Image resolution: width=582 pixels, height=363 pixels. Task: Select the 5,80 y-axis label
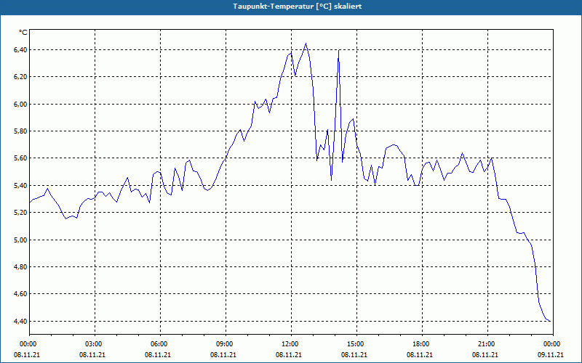click(x=20, y=131)
